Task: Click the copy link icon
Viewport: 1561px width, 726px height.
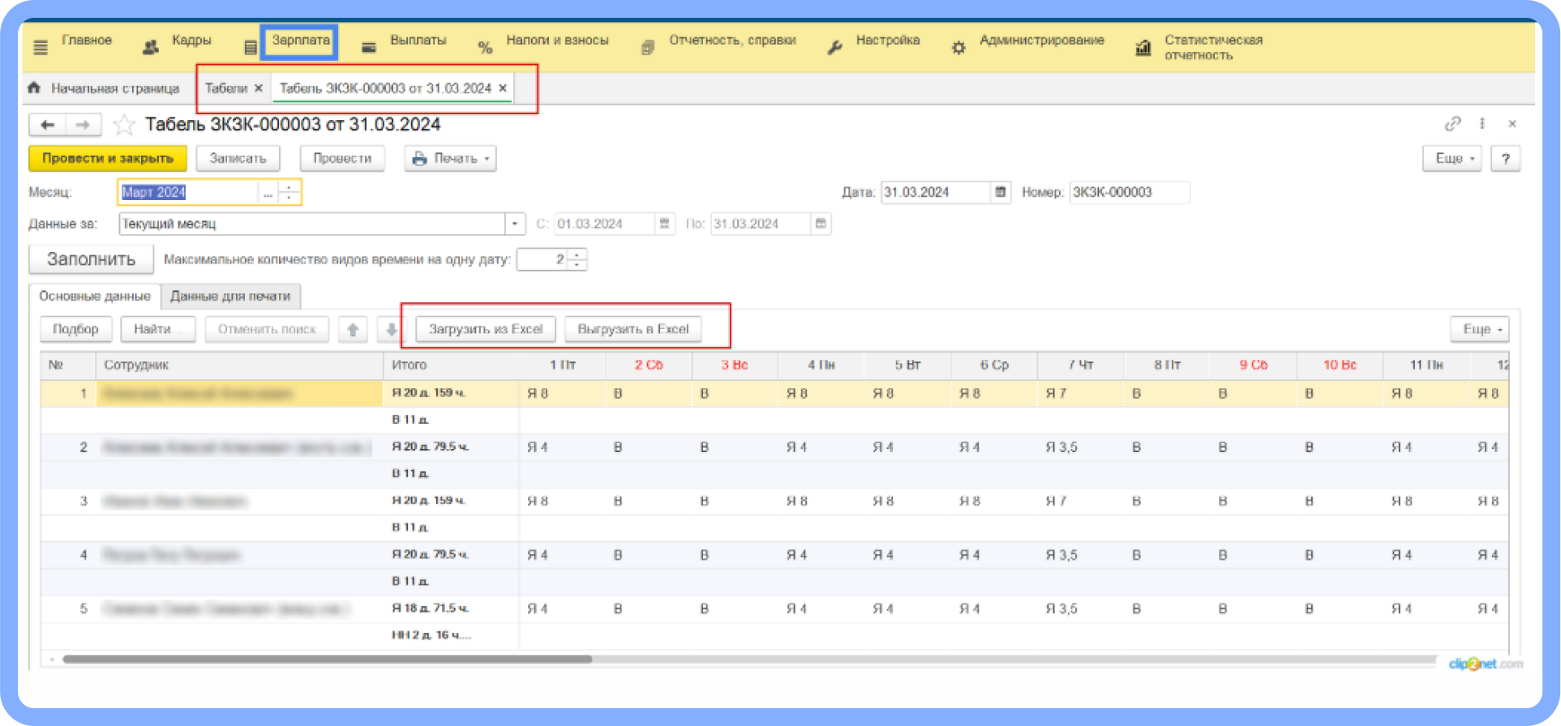Action: pyautogui.click(x=1452, y=124)
